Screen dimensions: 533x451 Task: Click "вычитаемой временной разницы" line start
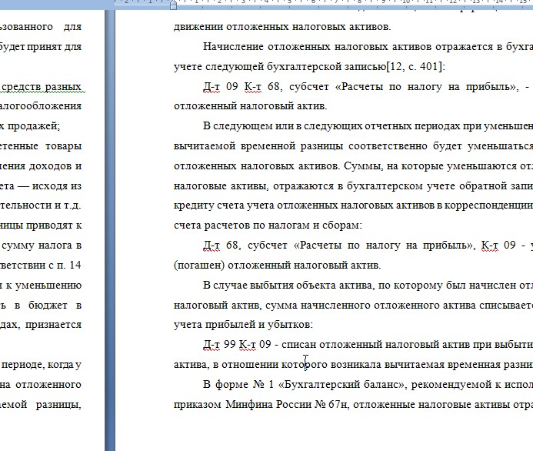pos(258,146)
